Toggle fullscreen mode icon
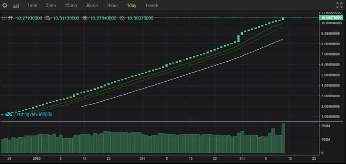 pyautogui.click(x=339, y=5)
